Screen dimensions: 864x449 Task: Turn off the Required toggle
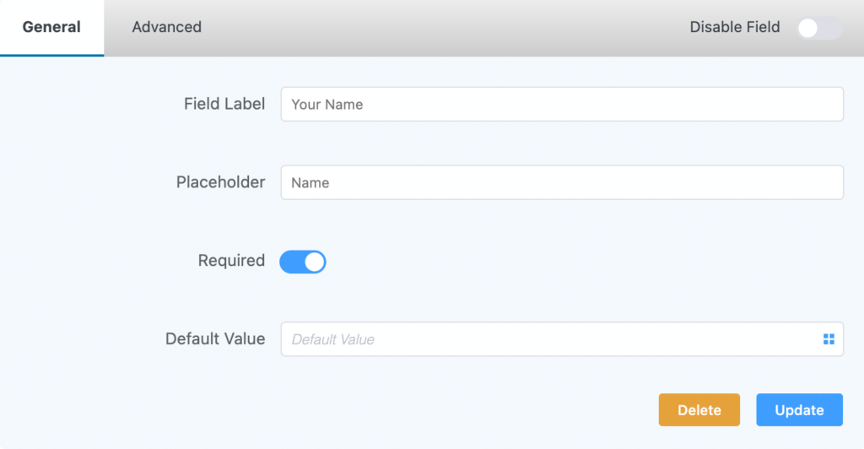tap(303, 262)
